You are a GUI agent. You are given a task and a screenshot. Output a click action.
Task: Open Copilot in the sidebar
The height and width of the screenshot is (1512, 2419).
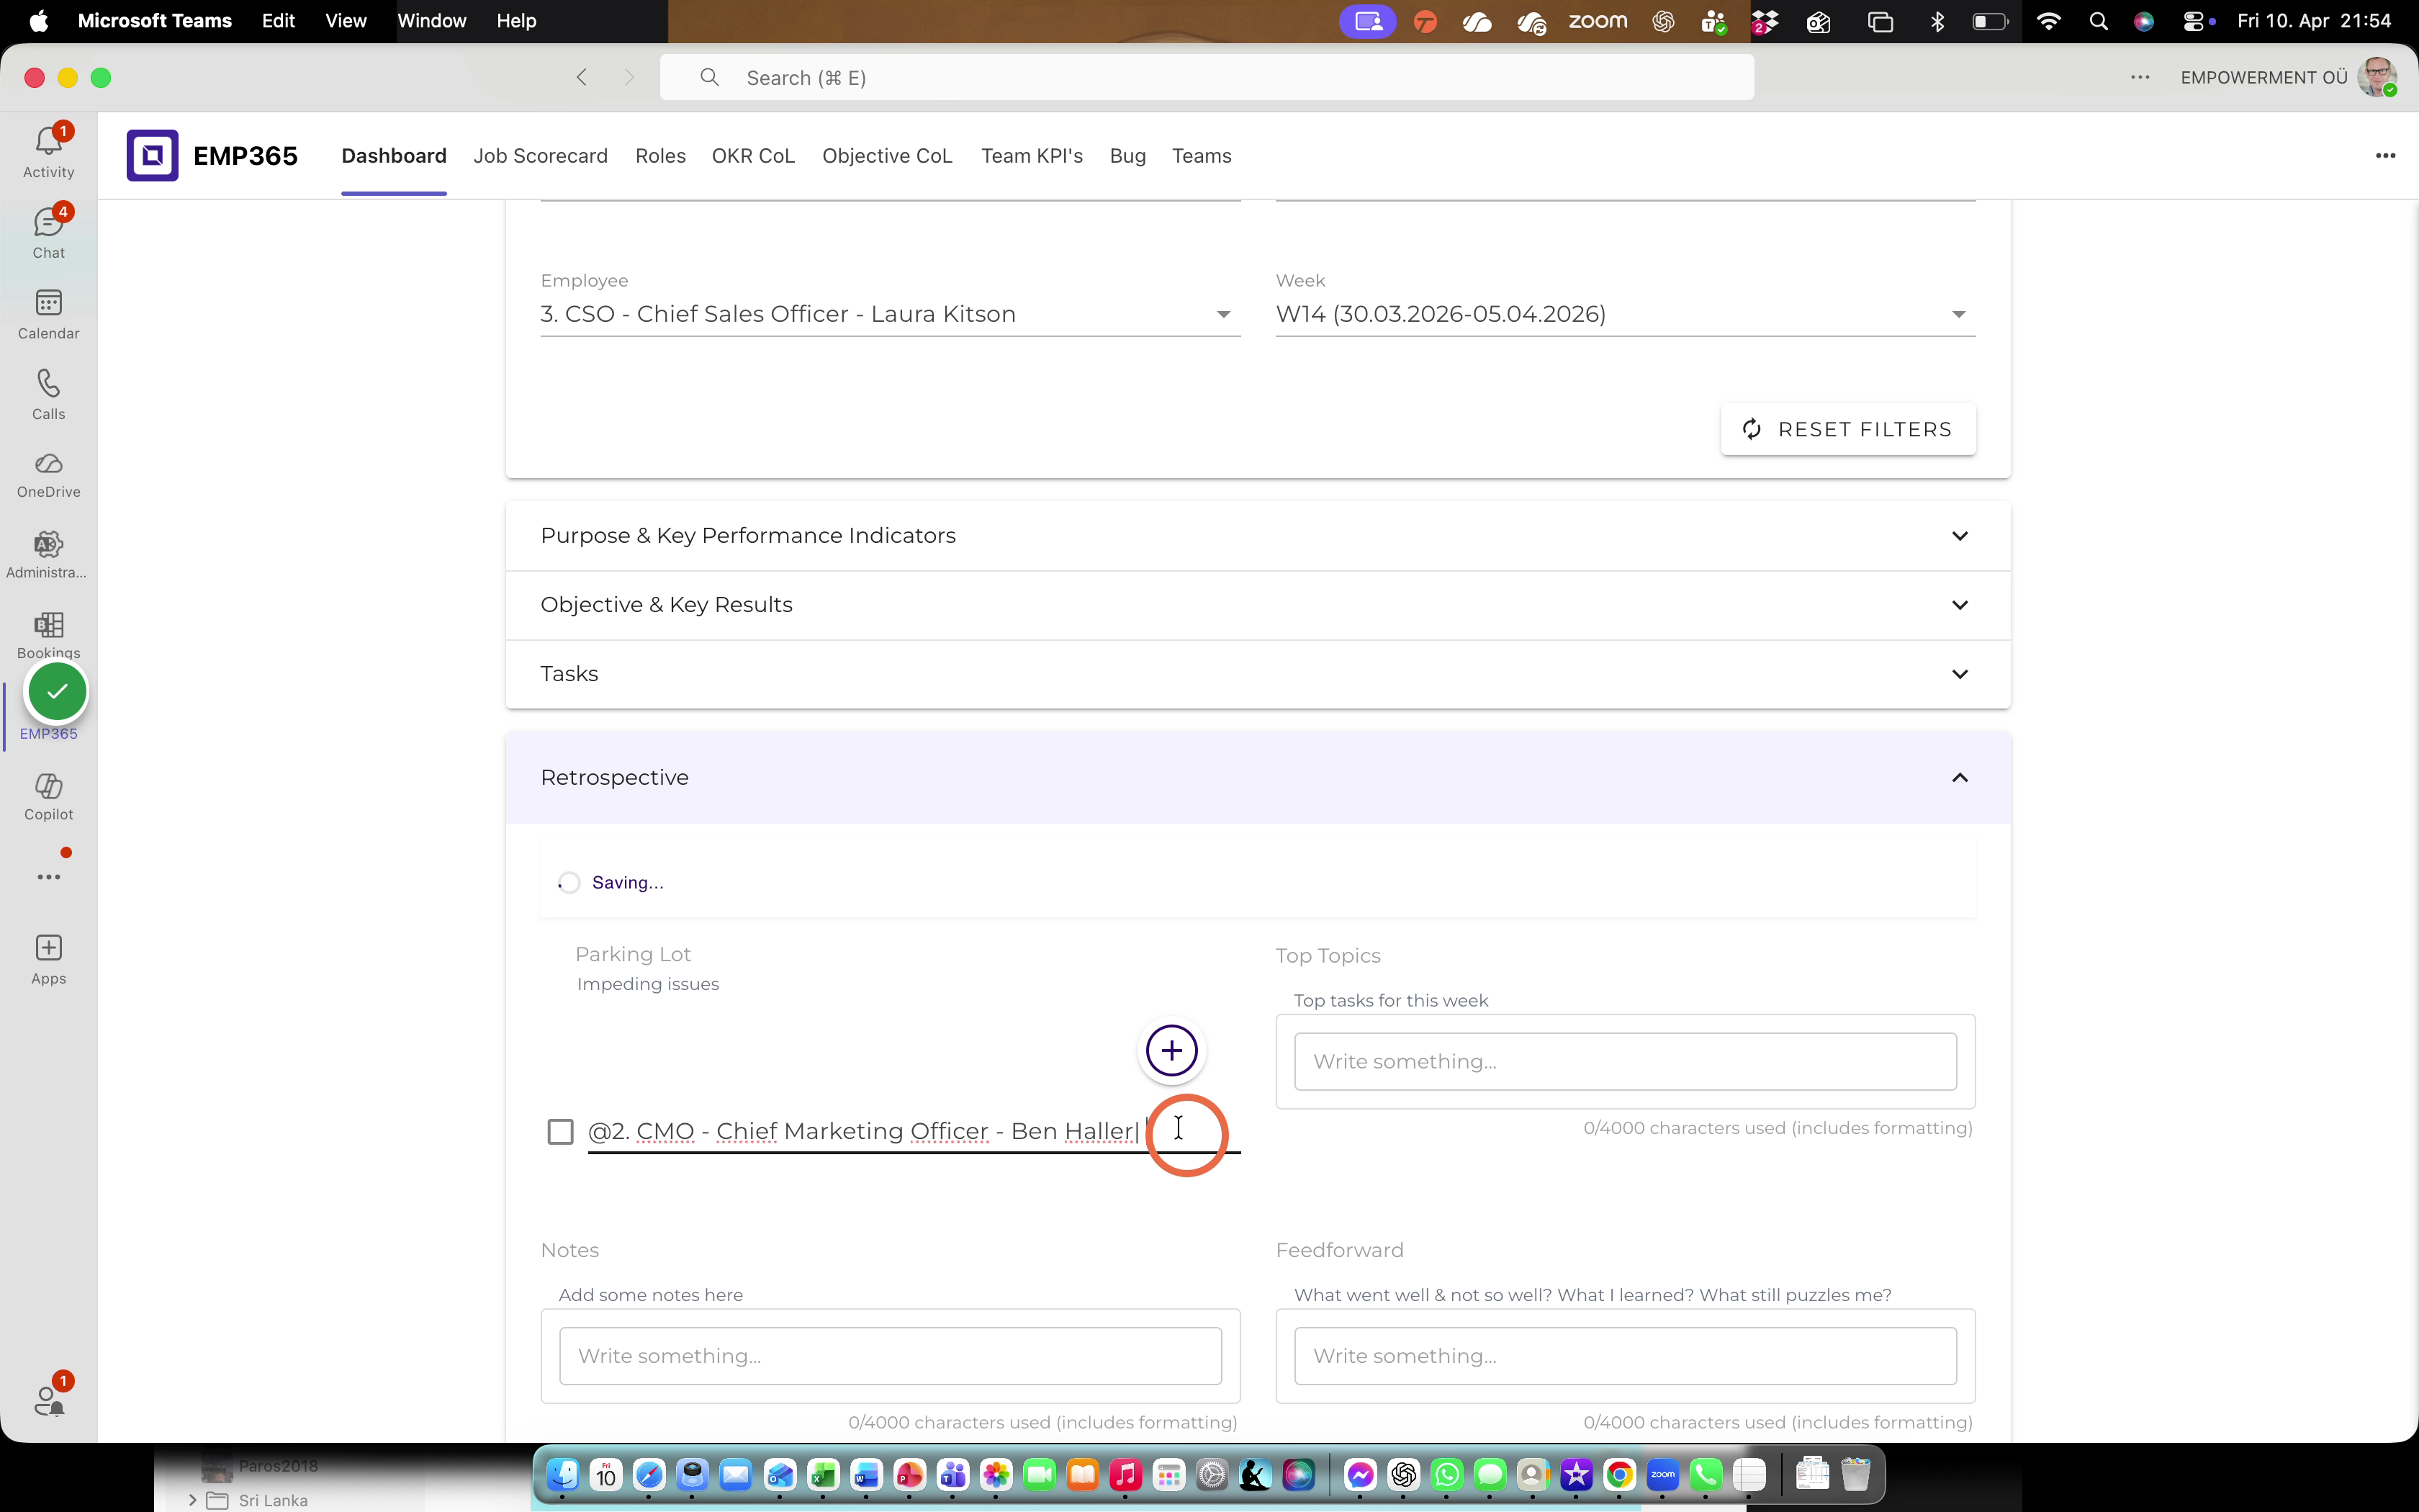pos(48,797)
